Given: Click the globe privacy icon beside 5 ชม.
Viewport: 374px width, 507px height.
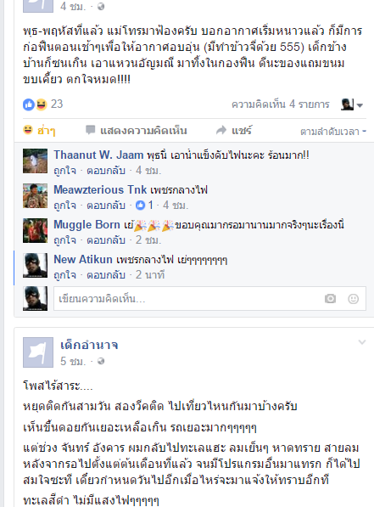Looking at the screenshot, I should coord(101,361).
